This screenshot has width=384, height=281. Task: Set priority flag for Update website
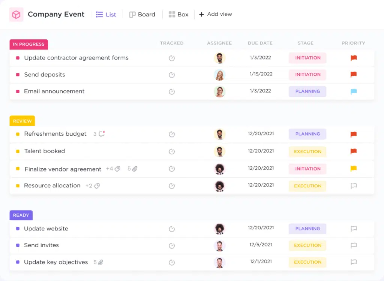coord(353,229)
